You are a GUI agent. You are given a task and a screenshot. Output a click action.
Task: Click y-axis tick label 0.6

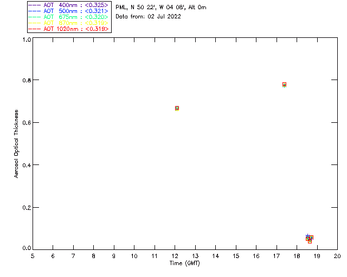(27, 123)
